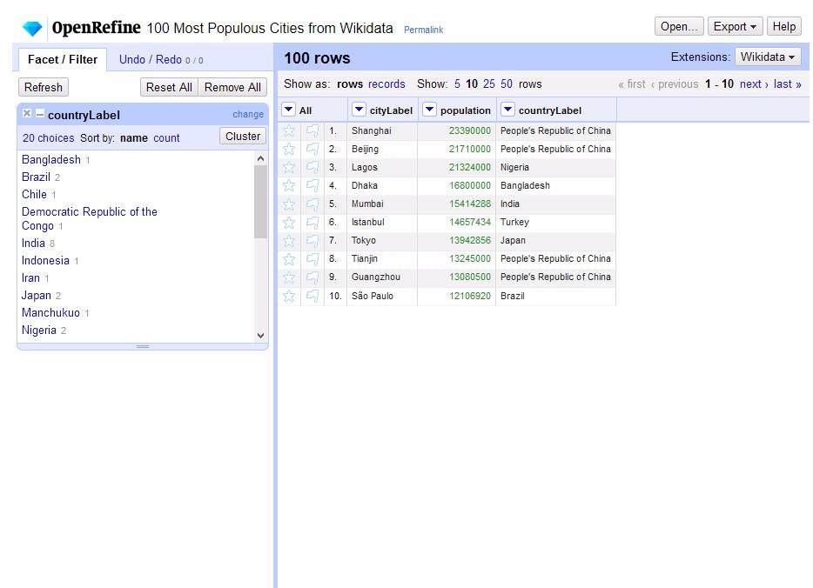The width and height of the screenshot is (813, 588).
Task: Flag the Guangzhou row
Action: [312, 277]
